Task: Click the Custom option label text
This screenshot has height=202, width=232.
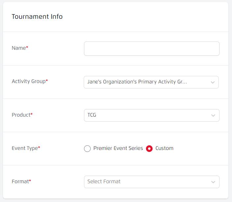Action: point(164,148)
